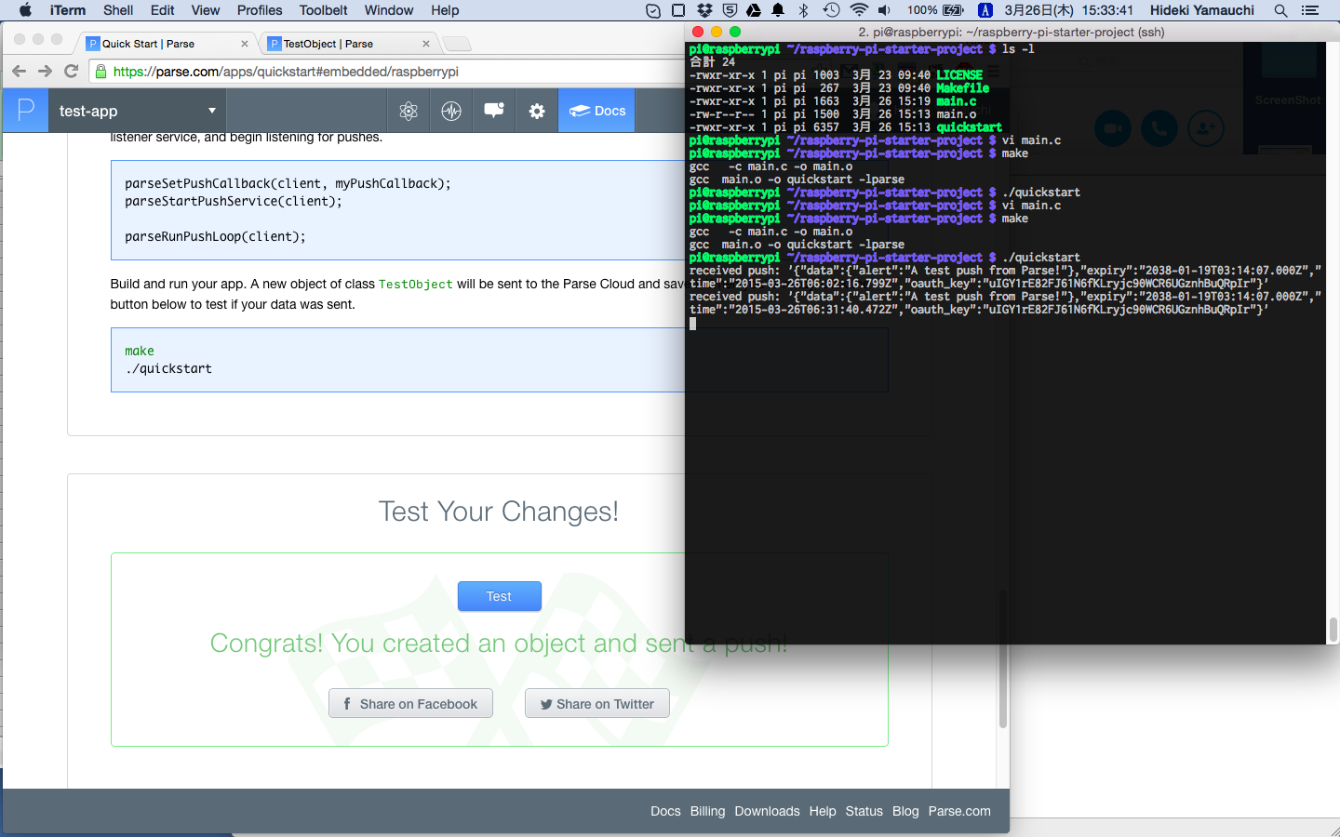Open the Help menu in menu bar
Screen dimensions: 1340x837
(445, 10)
